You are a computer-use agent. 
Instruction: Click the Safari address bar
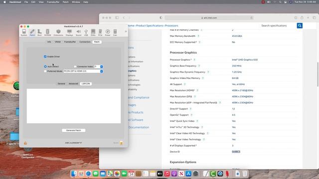(209, 18)
